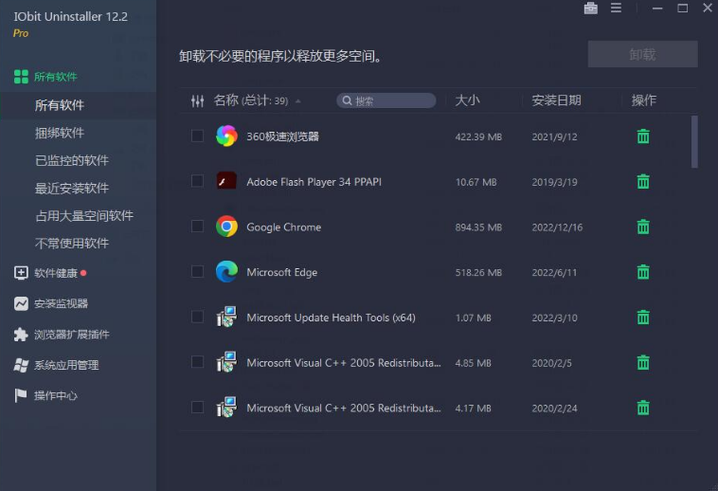Viewport: 718px width, 491px height.
Task: Click the 名称 (总计: 39) column header
Action: pos(251,100)
